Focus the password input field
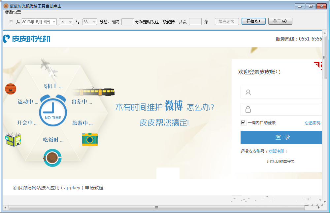Viewport: 330px width, 213px height. coord(281,109)
